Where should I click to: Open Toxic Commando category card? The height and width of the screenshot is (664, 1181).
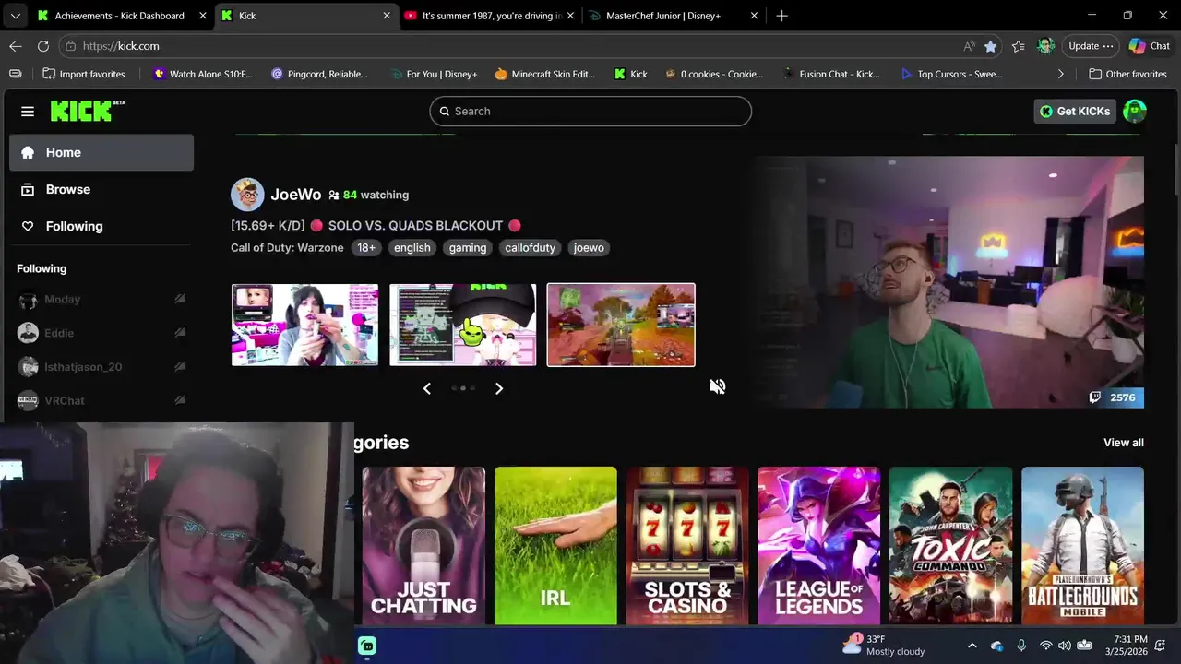[951, 545]
